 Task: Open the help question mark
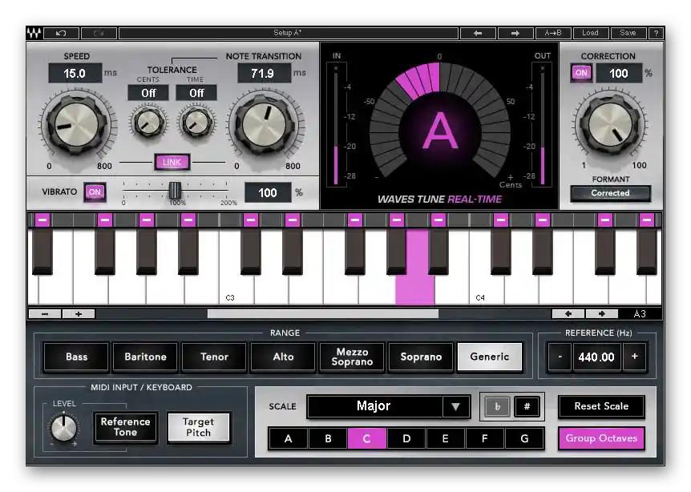(657, 33)
